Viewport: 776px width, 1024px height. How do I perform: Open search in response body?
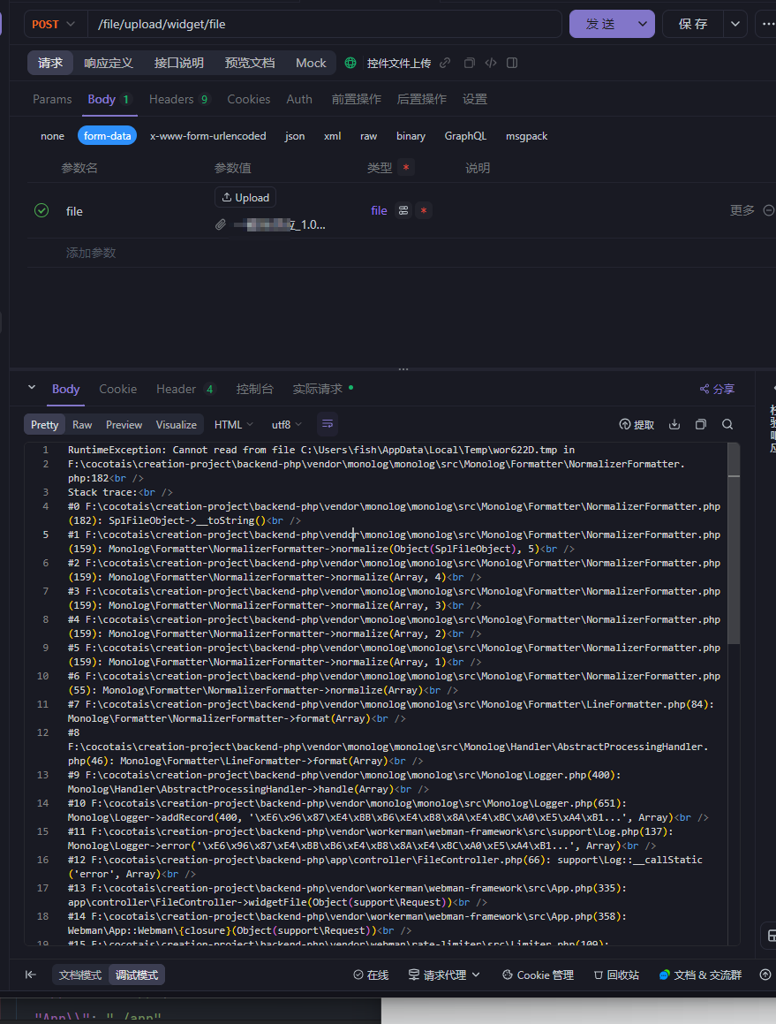click(x=727, y=424)
